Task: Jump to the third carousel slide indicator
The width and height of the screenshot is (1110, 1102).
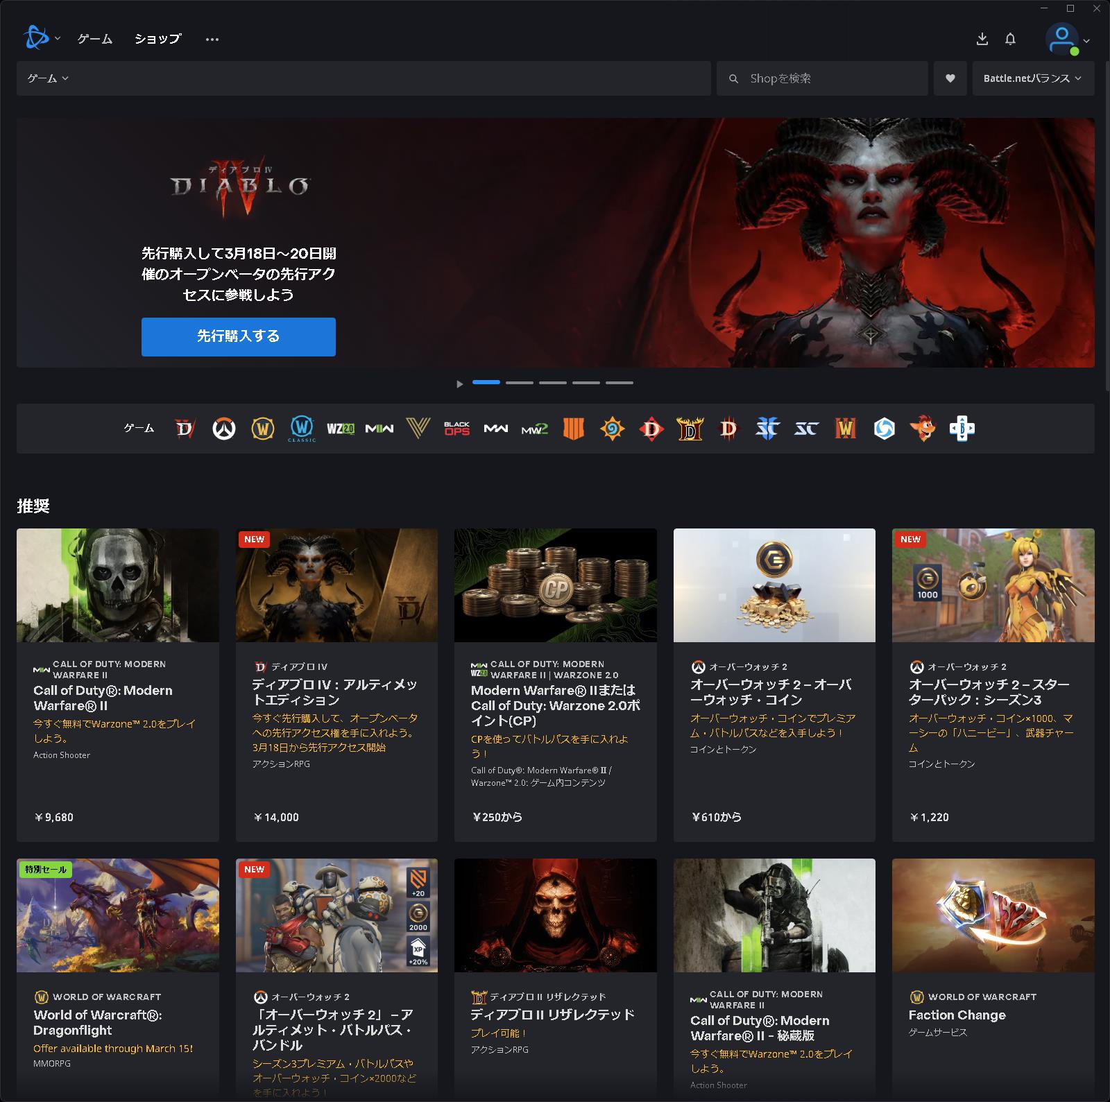Action: point(553,383)
